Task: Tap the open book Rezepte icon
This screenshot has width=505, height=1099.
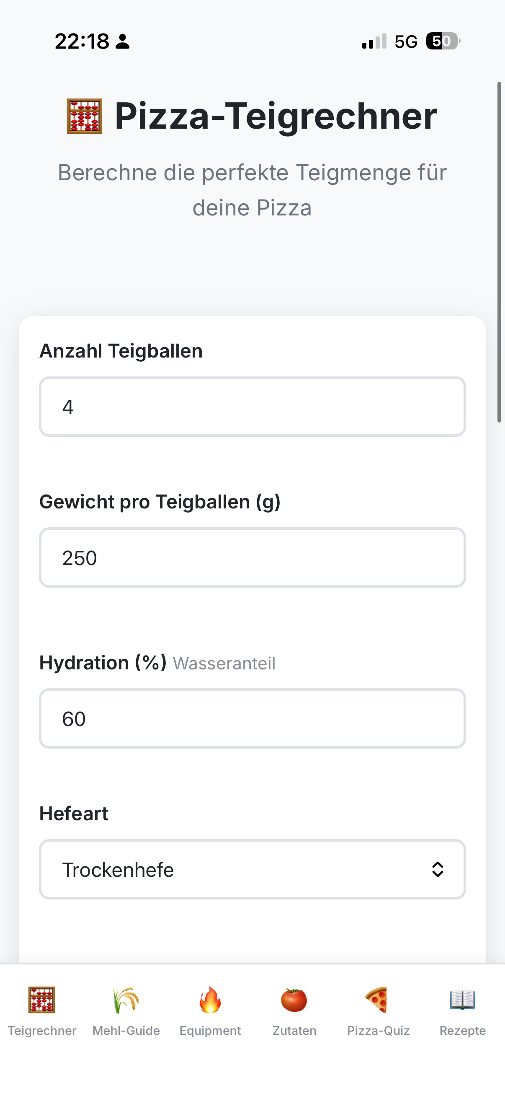Action: 462,1000
